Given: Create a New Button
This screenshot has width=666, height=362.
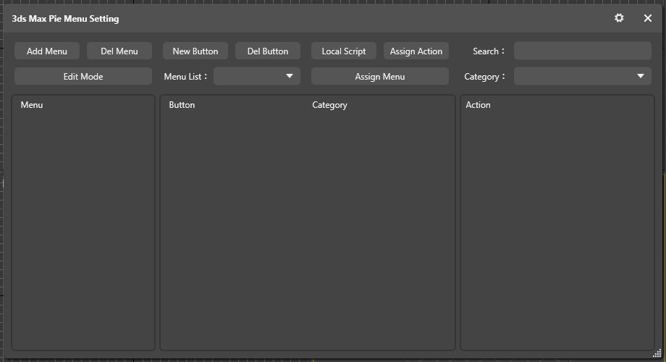Looking at the screenshot, I should [x=195, y=51].
